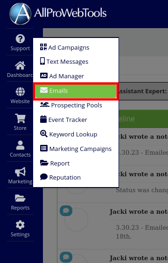Open Reports folder icon in sidebar

(20, 198)
